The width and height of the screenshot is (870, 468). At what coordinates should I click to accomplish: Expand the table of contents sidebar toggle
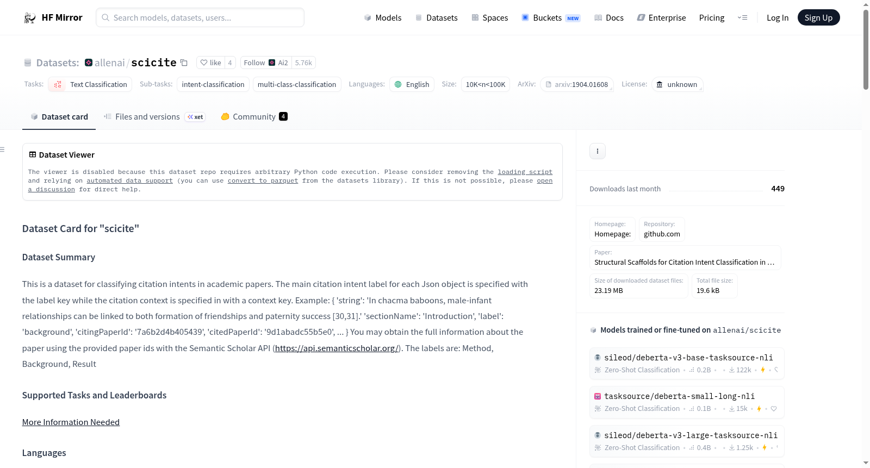click(x=3, y=149)
